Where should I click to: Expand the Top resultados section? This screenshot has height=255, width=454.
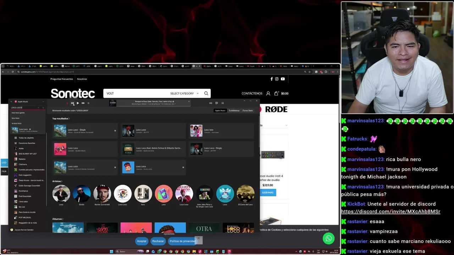(x=61, y=119)
